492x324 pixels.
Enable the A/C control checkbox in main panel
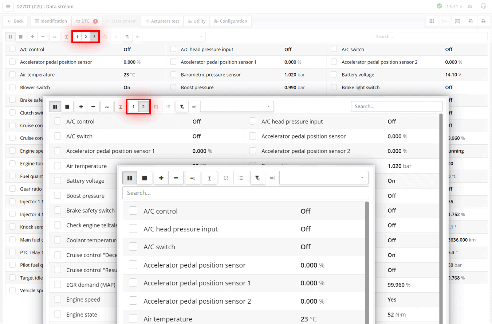click(12, 49)
